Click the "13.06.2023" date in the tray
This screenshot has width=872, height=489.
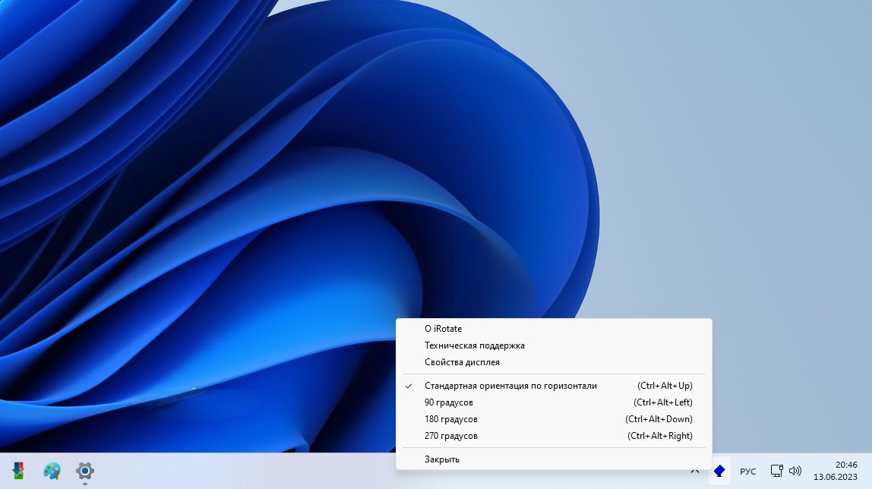[x=836, y=477]
